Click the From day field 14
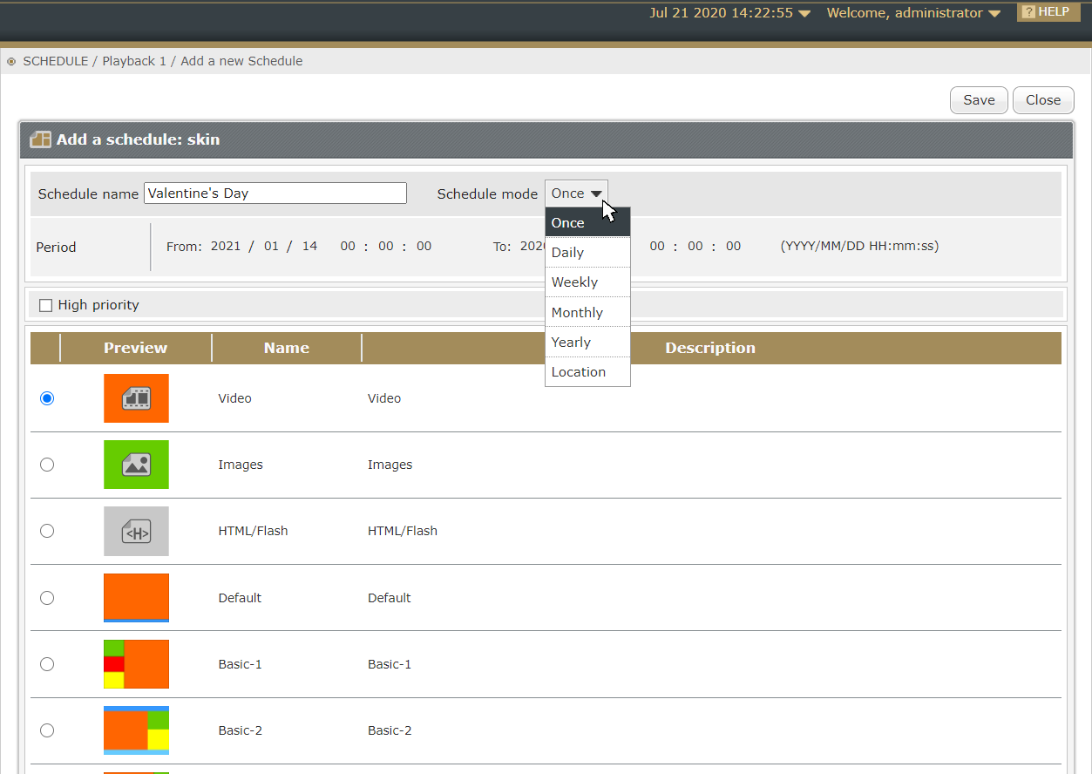1092x774 pixels. (x=310, y=247)
